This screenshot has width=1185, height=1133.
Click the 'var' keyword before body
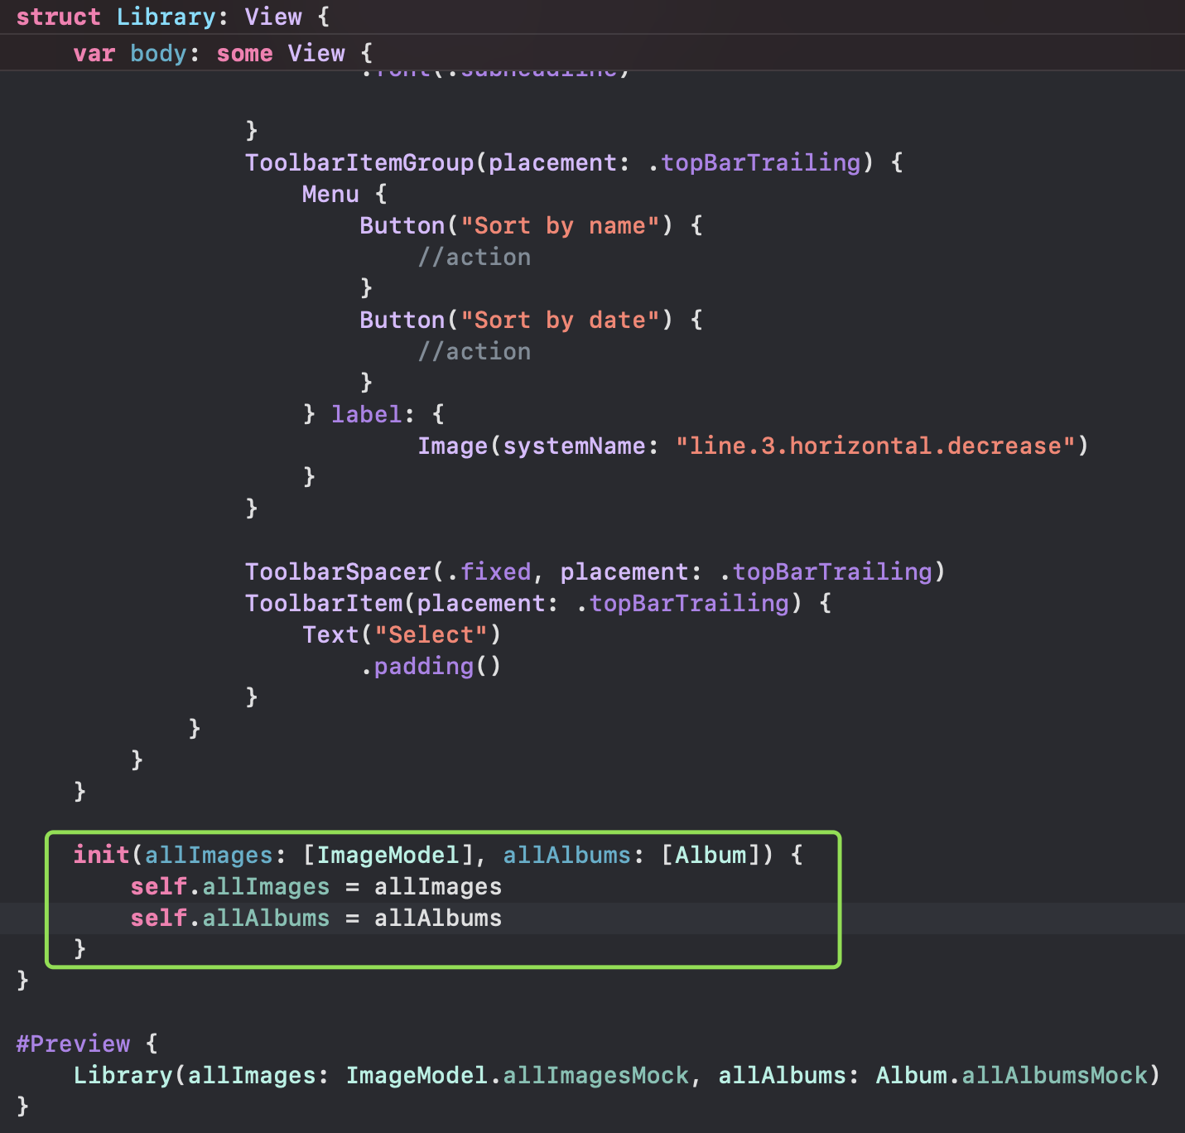click(x=94, y=53)
